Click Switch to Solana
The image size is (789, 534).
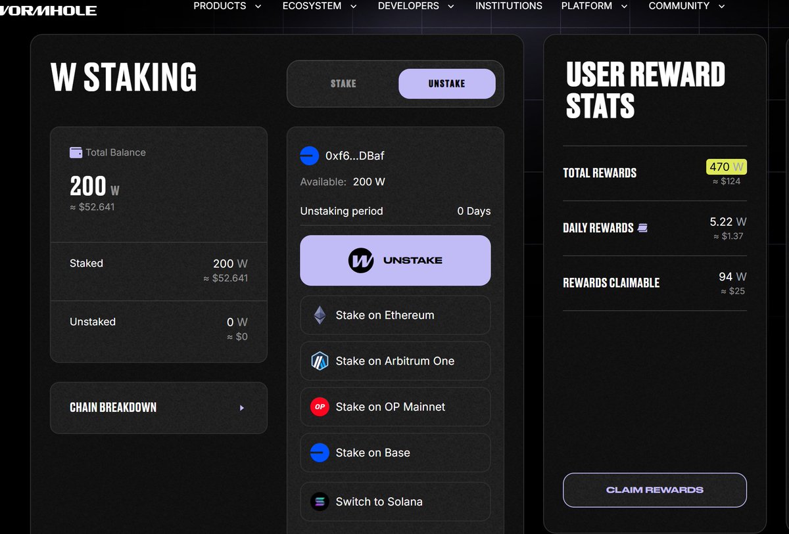(395, 502)
